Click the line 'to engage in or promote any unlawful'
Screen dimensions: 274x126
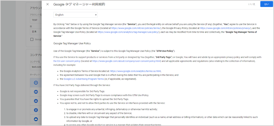pos(112,109)
